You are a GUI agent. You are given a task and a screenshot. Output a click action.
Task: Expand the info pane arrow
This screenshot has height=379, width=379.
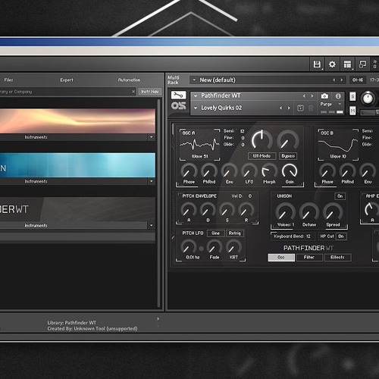[158, 319]
